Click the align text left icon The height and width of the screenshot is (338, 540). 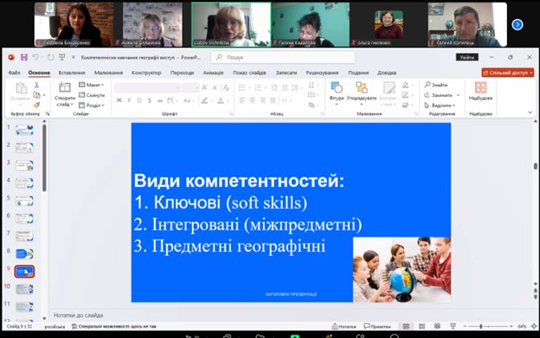(x=242, y=100)
